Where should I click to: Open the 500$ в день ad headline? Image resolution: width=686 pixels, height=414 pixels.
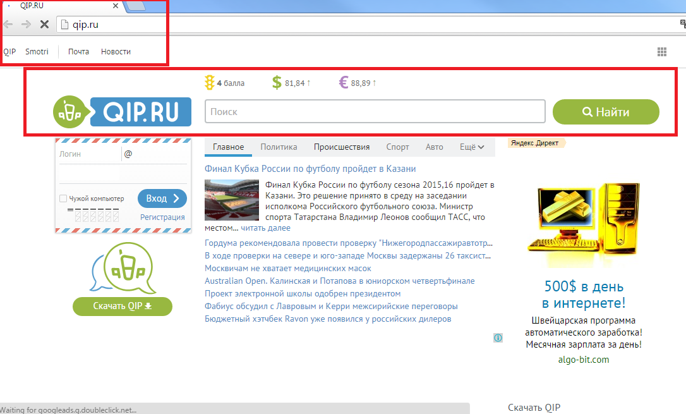(584, 294)
